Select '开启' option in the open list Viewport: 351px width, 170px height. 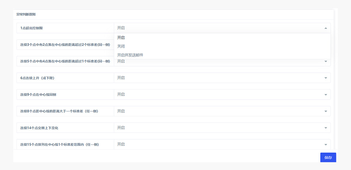[121, 38]
